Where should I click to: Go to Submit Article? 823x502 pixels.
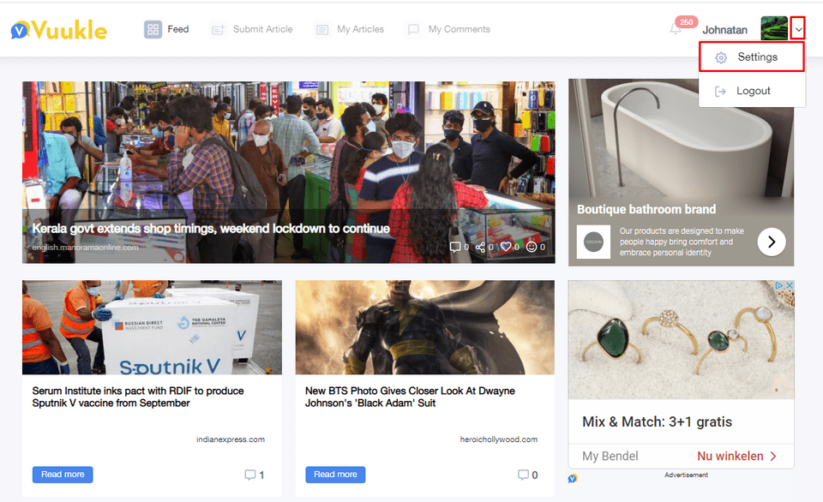click(252, 29)
